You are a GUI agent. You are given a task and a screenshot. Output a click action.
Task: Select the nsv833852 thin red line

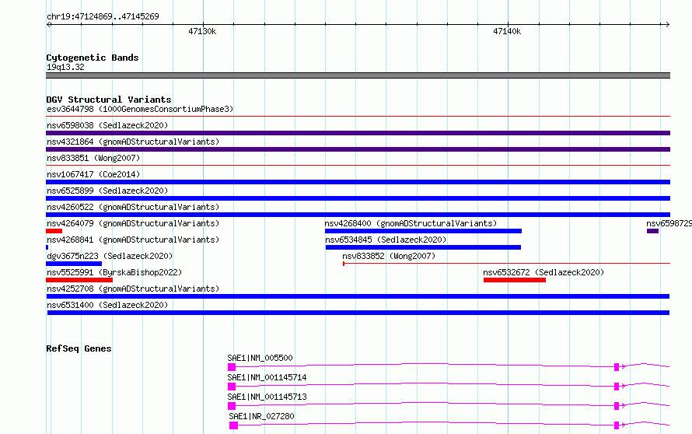[x=507, y=264]
